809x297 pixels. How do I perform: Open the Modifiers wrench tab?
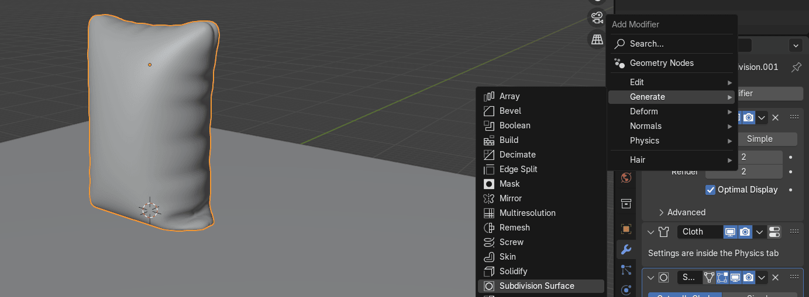(626, 250)
